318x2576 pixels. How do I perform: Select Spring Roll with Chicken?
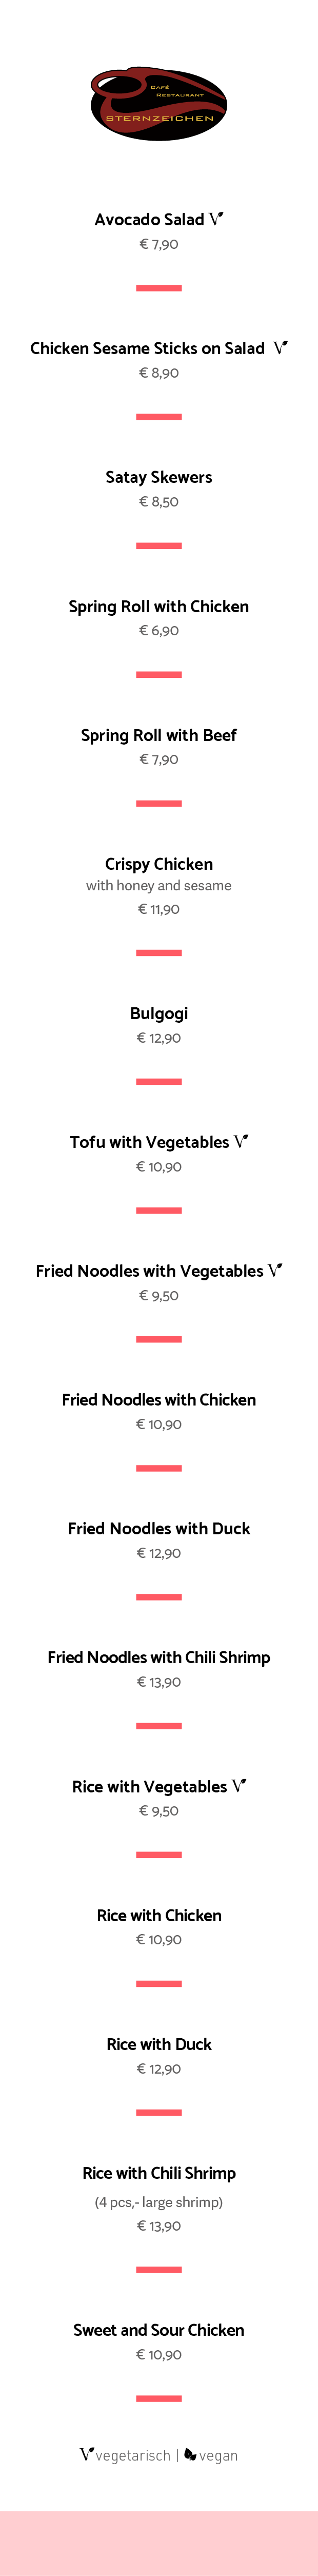coord(159,606)
